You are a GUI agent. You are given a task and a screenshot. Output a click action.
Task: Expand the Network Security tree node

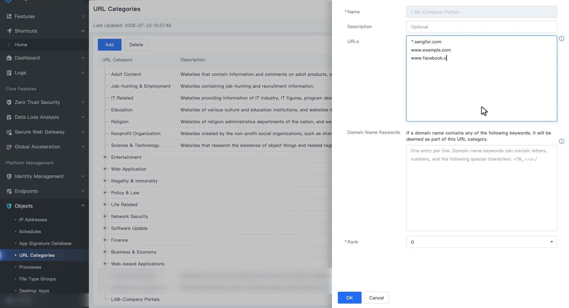[105, 216]
